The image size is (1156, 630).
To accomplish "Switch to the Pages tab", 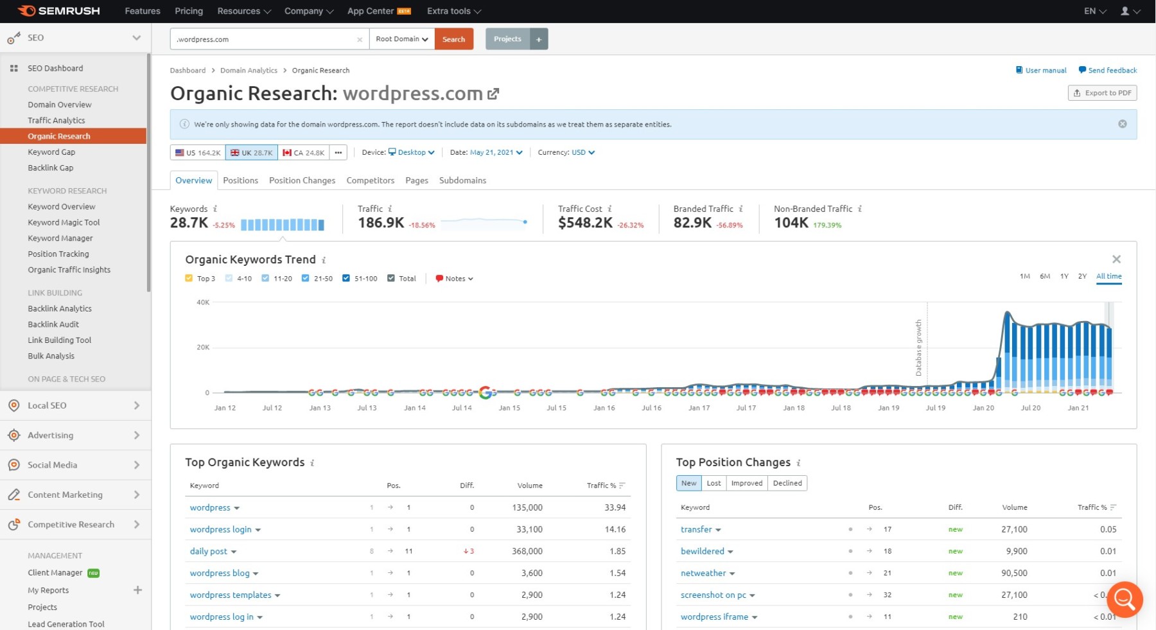I will (417, 180).
